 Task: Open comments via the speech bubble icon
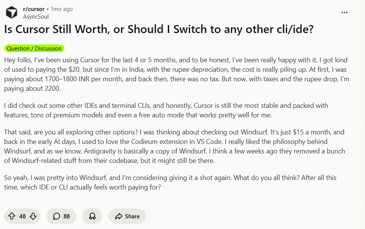click(x=56, y=216)
